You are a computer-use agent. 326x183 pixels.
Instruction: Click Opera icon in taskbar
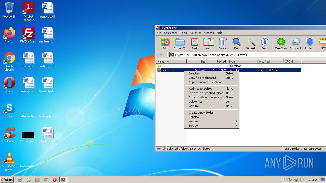[x=55, y=180]
